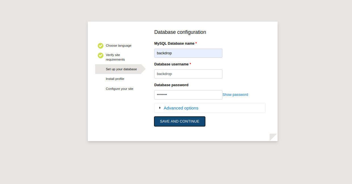Select the Verify site requirements step
Viewport: 352px width, 184px height.
pos(115,57)
